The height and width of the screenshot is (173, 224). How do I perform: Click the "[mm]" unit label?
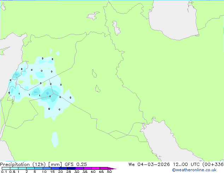[55, 165]
